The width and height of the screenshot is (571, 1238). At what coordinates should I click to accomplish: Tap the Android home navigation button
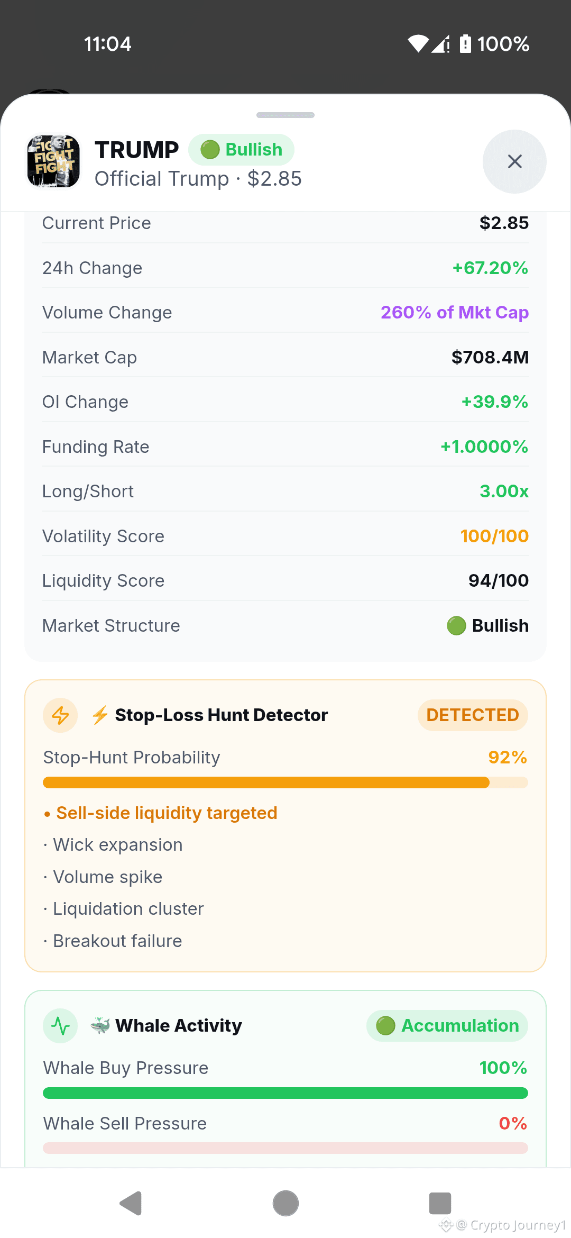point(285,1204)
